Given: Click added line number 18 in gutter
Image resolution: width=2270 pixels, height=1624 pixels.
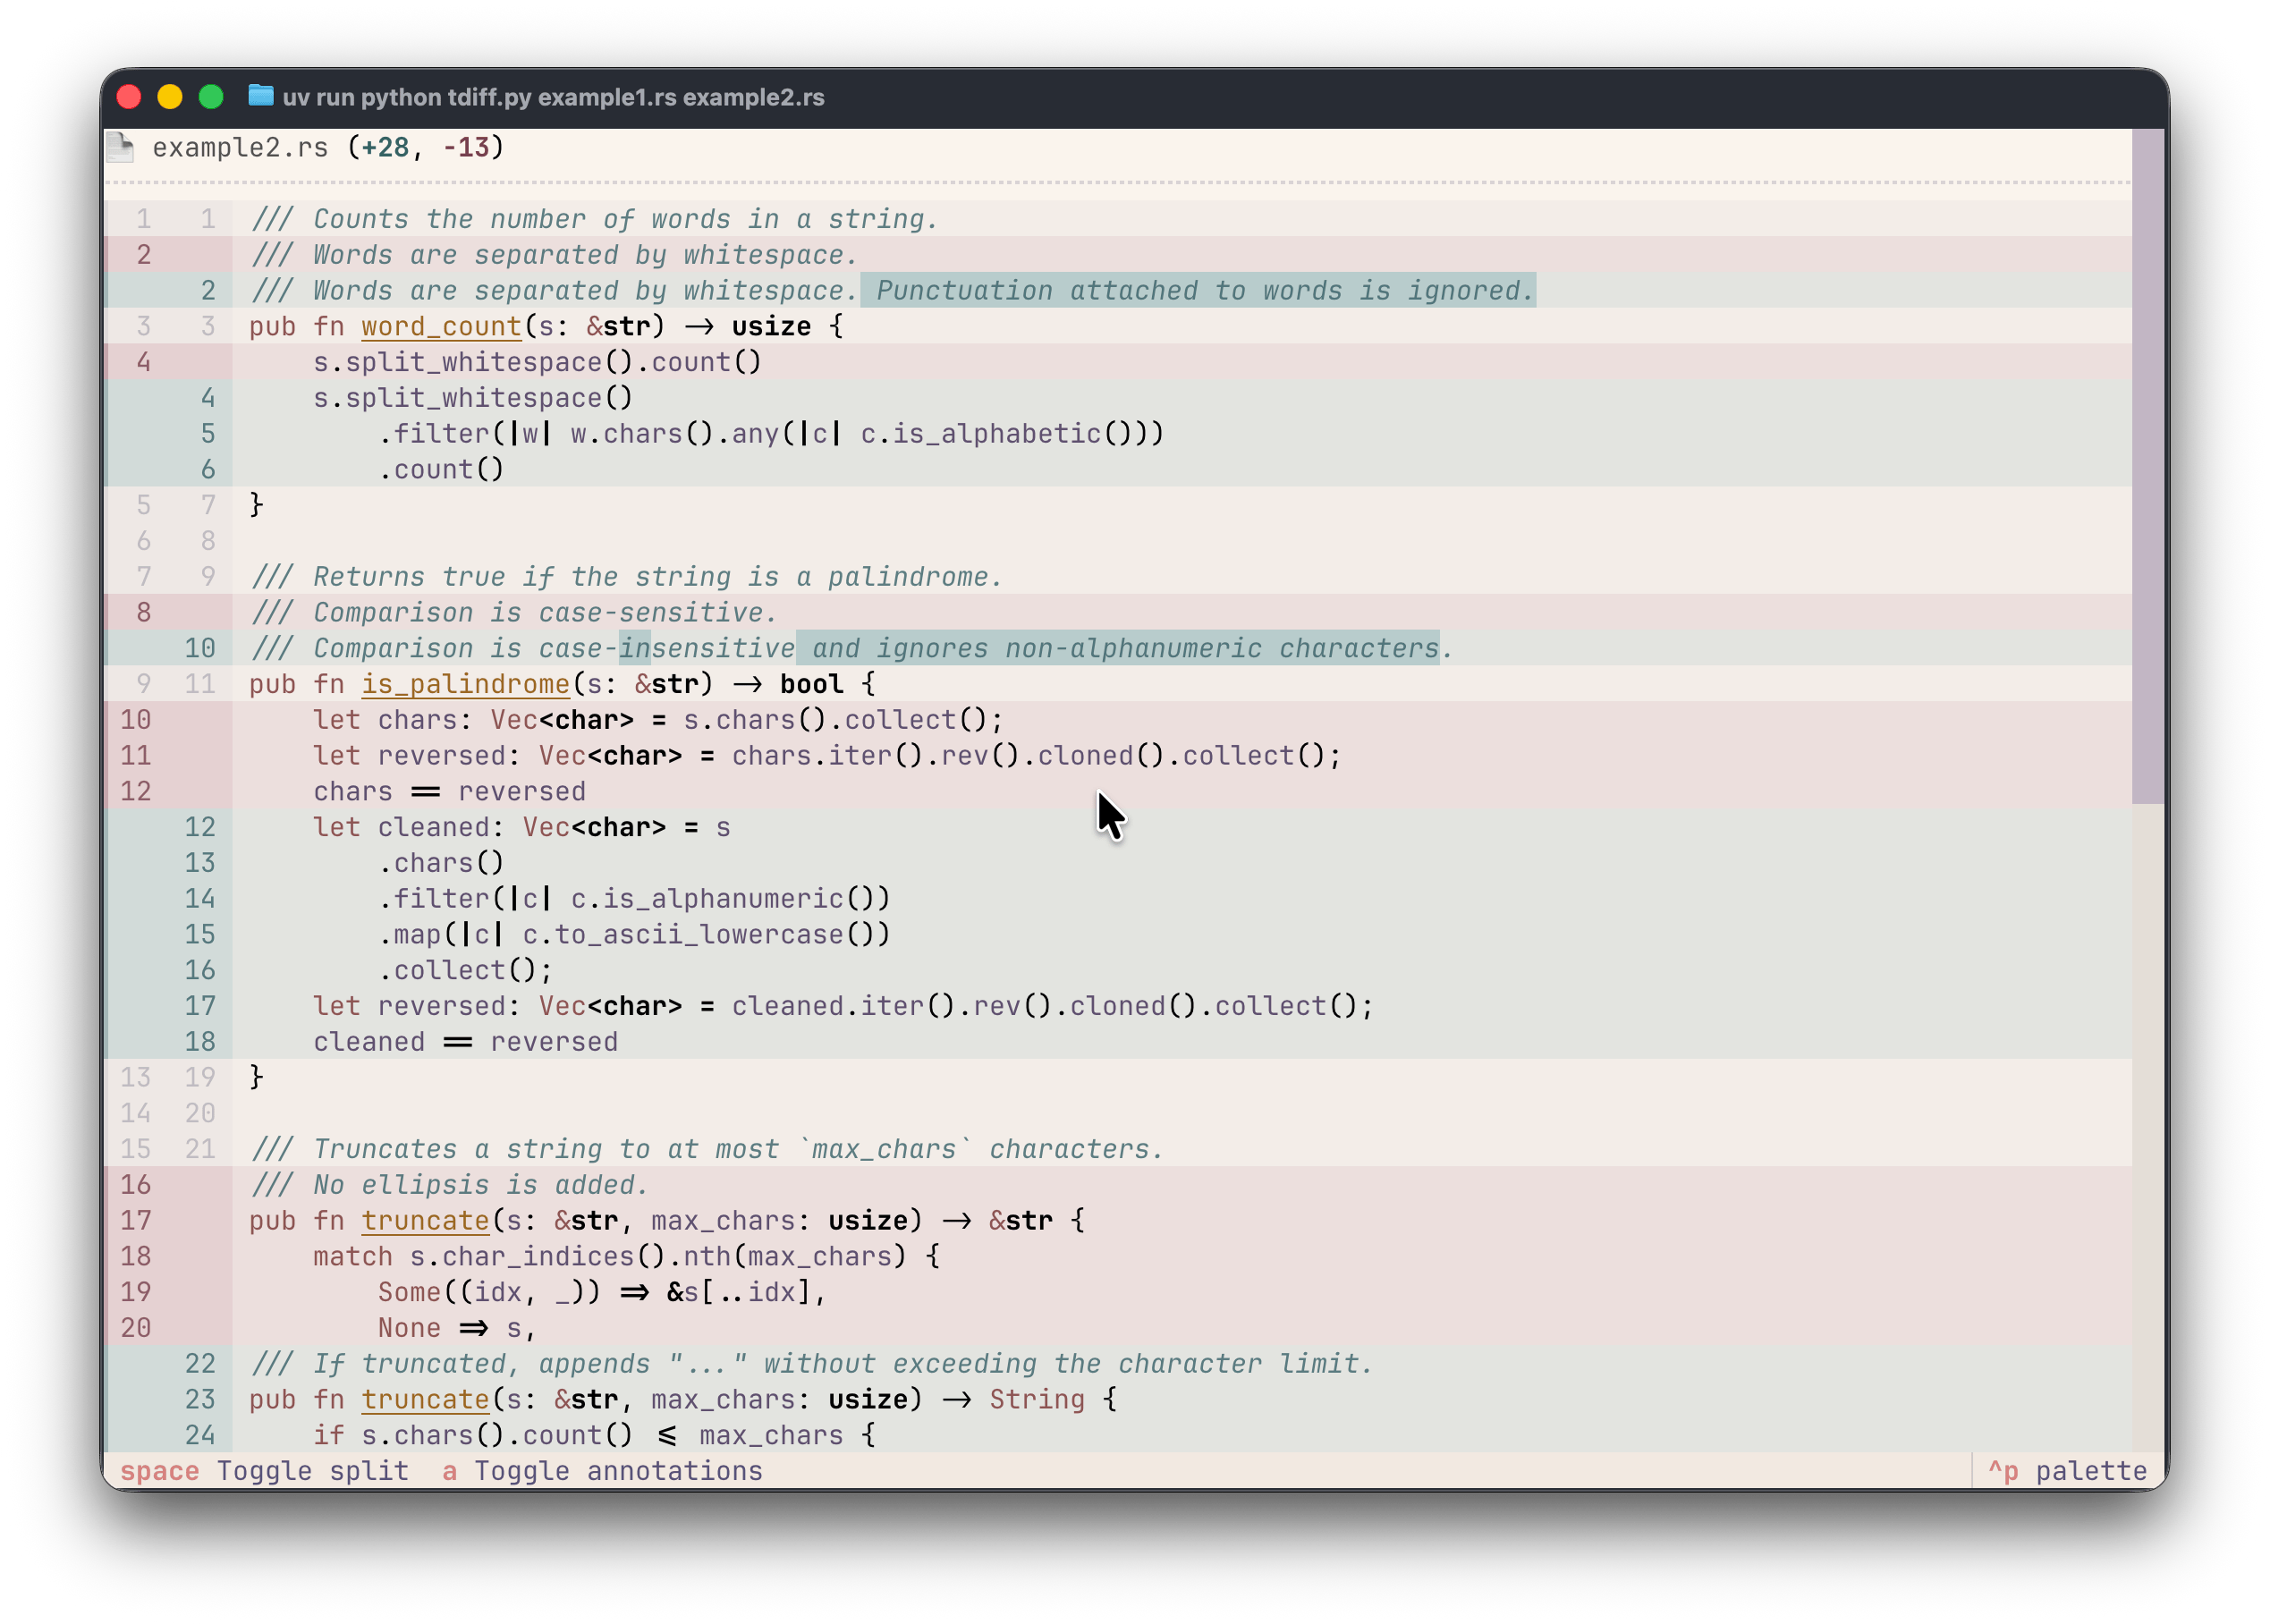Looking at the screenshot, I should 200,1042.
